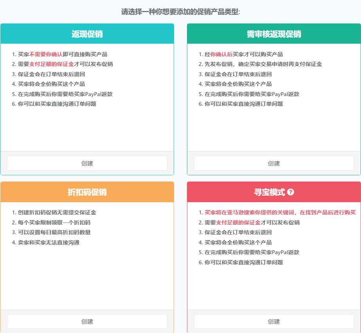Click PayPal返款 line in 需审核返现促销 card
Image resolution: width=361 pixels, height=333 pixels.
(x=252, y=94)
